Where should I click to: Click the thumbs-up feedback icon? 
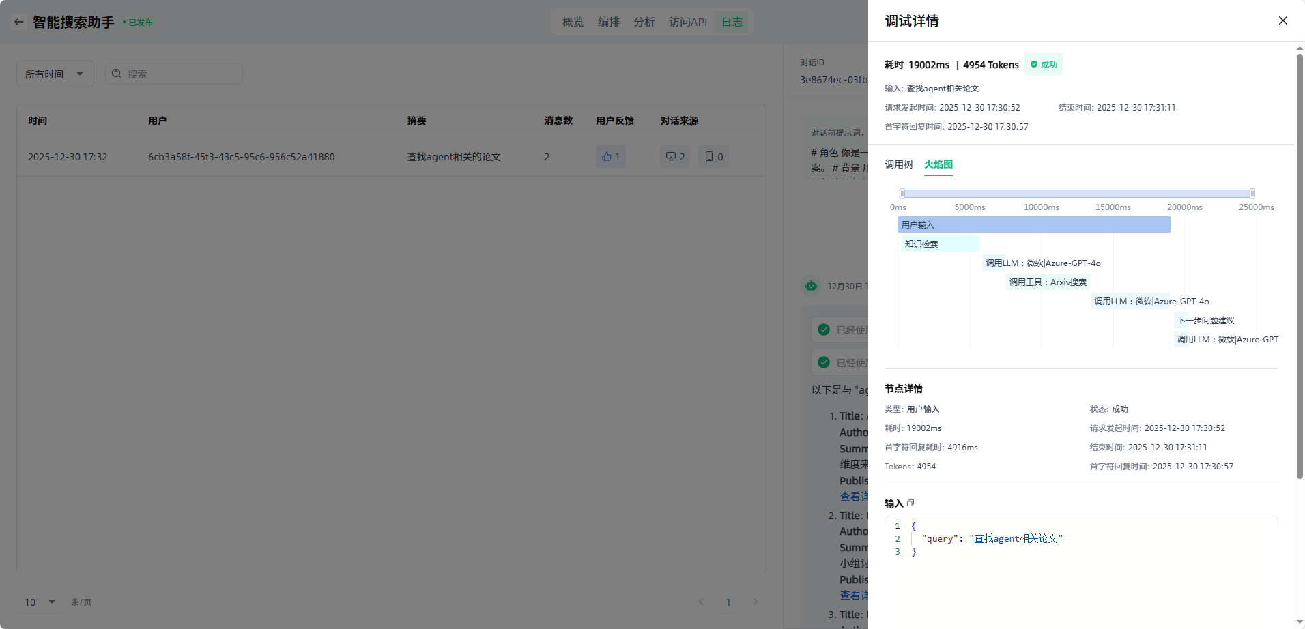[x=607, y=157]
